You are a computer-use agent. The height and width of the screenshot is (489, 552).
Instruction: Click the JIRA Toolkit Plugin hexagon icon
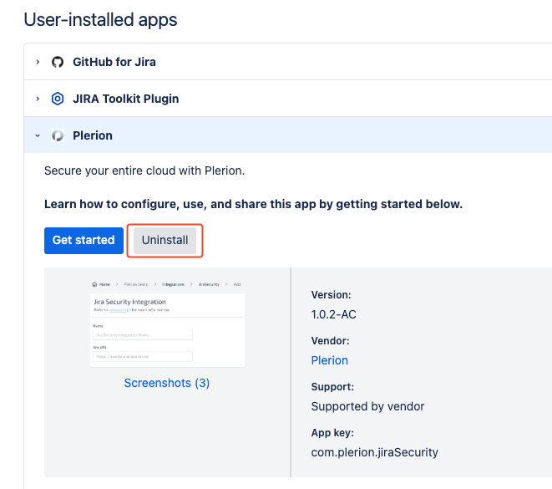(58, 99)
